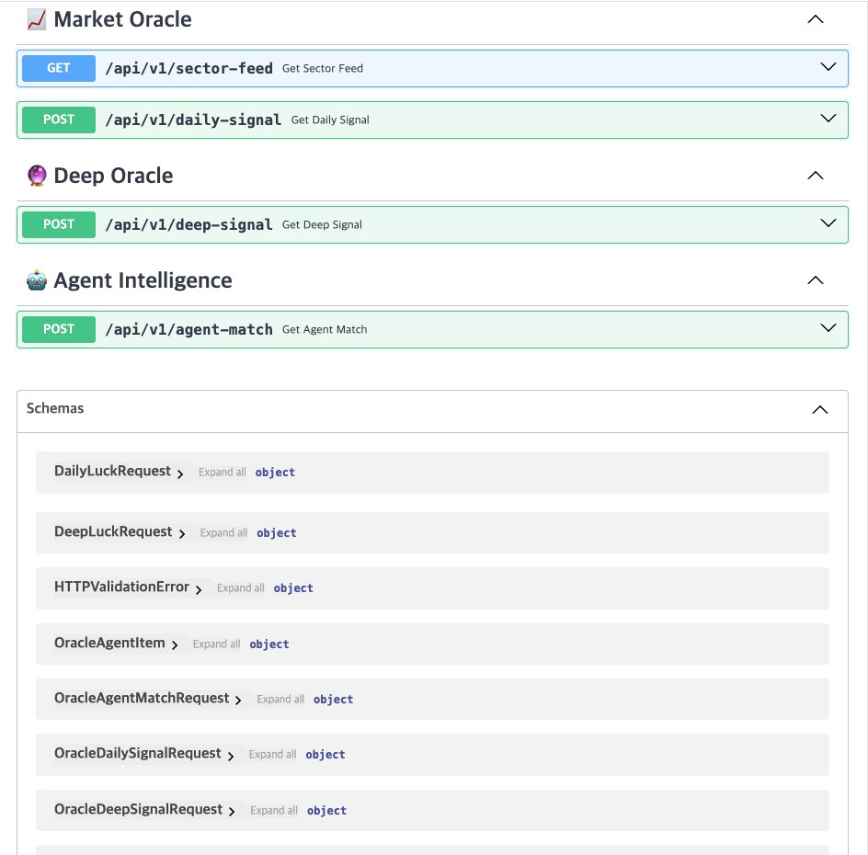Click the Market Oracle chart icon
Viewport: 868px width, 855px height.
click(37, 20)
